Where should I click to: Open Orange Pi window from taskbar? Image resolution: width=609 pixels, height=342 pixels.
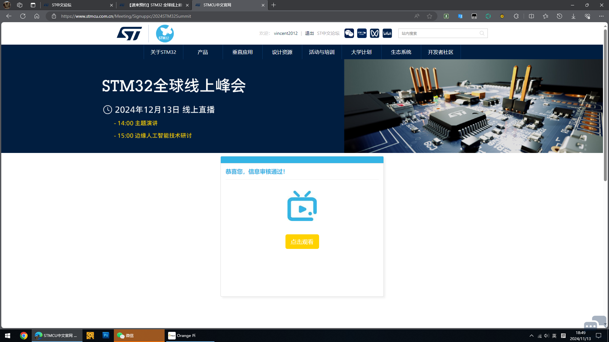(190, 336)
